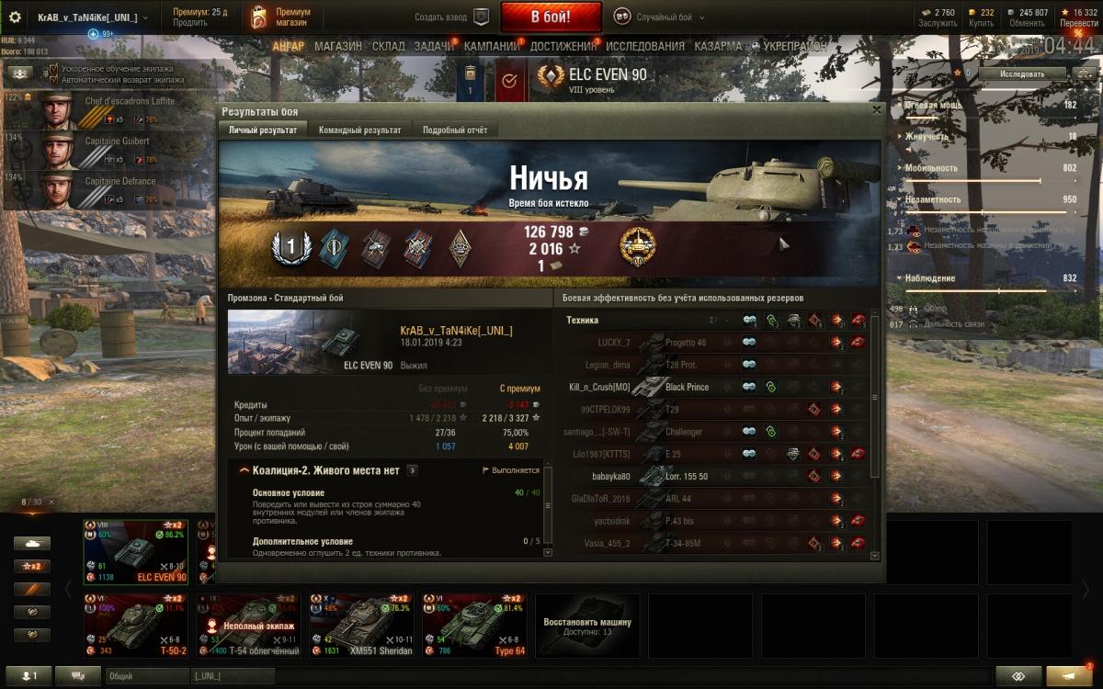Click the create platoon shield icon
The image size is (1103, 689).
click(482, 17)
